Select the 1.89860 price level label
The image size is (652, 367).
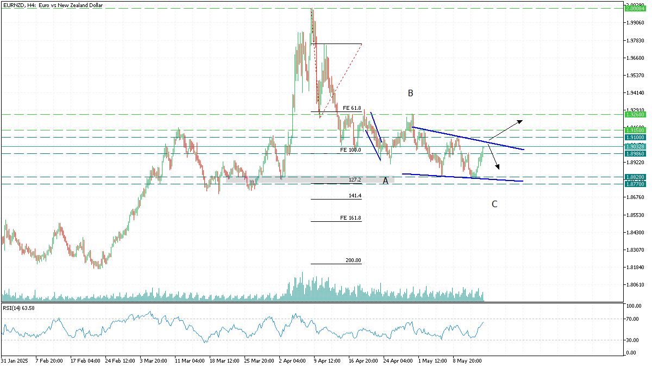click(635, 153)
